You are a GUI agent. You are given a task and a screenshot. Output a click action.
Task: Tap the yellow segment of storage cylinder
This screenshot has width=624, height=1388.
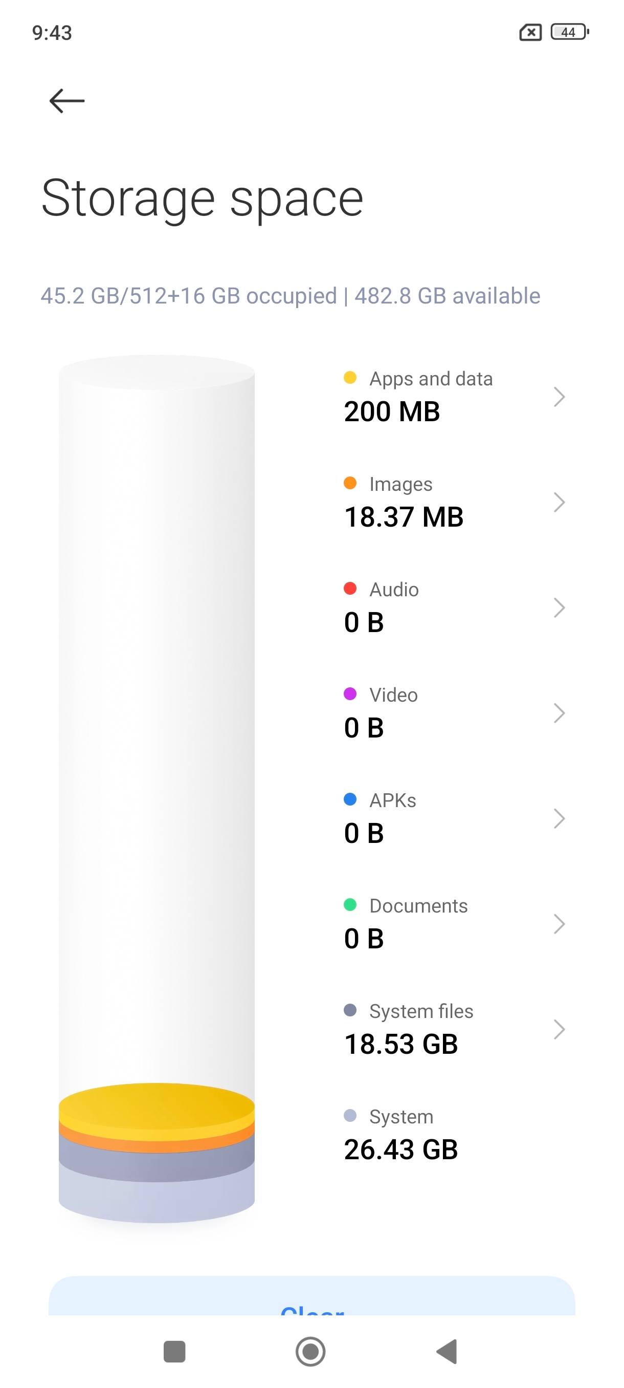(156, 1105)
